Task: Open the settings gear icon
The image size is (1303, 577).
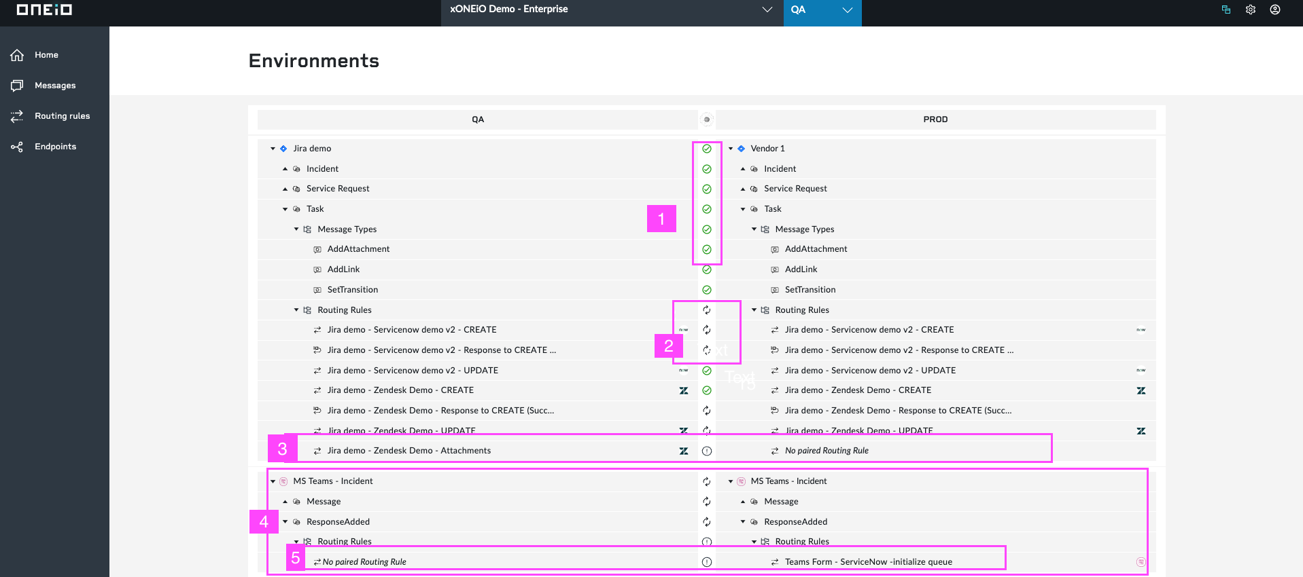Action: [x=1250, y=10]
